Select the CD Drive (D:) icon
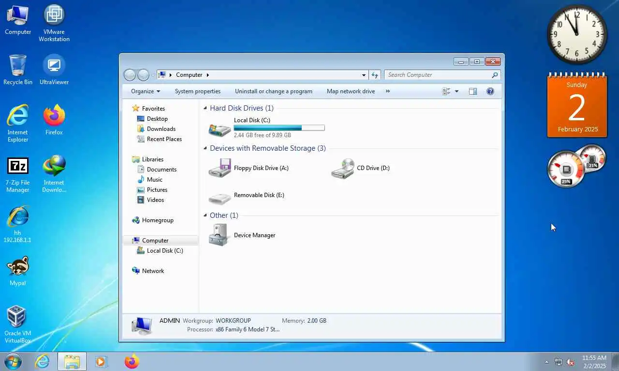This screenshot has width=619, height=371. (342, 168)
